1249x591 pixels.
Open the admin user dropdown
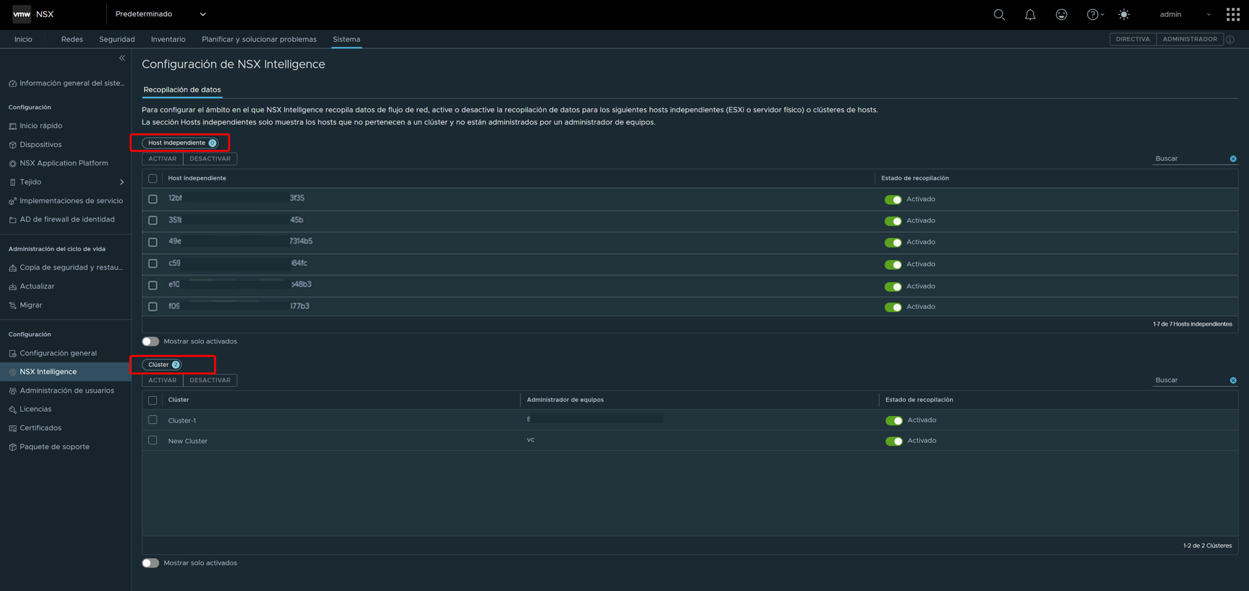pos(1185,14)
